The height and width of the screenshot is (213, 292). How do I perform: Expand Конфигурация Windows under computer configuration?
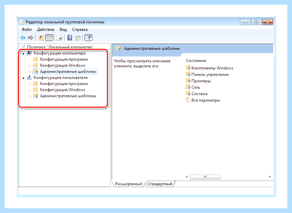pyautogui.click(x=30, y=66)
